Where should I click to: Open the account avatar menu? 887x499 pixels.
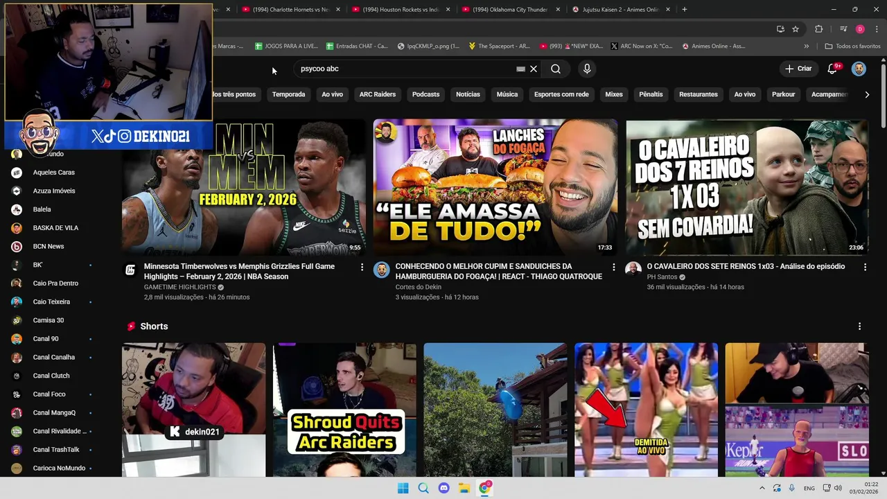coord(859,69)
